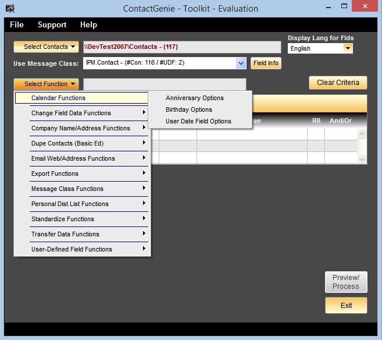The height and width of the screenshot is (340, 382).
Task: Open Export Functions submenu
Action: pos(83,173)
